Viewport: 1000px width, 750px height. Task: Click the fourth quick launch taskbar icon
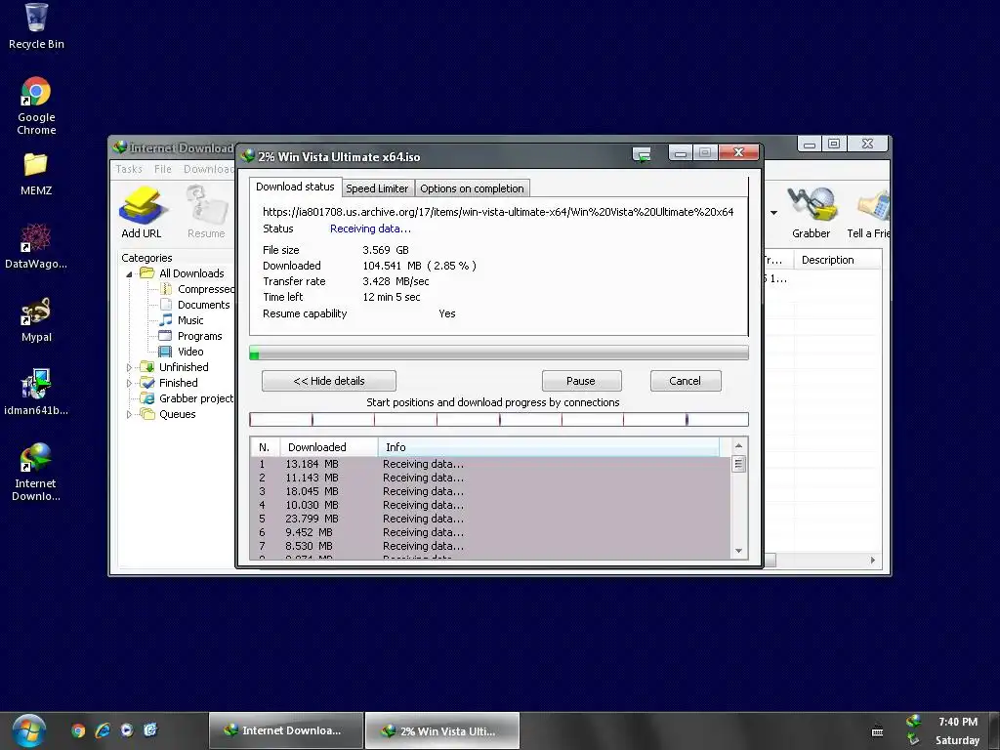point(150,730)
